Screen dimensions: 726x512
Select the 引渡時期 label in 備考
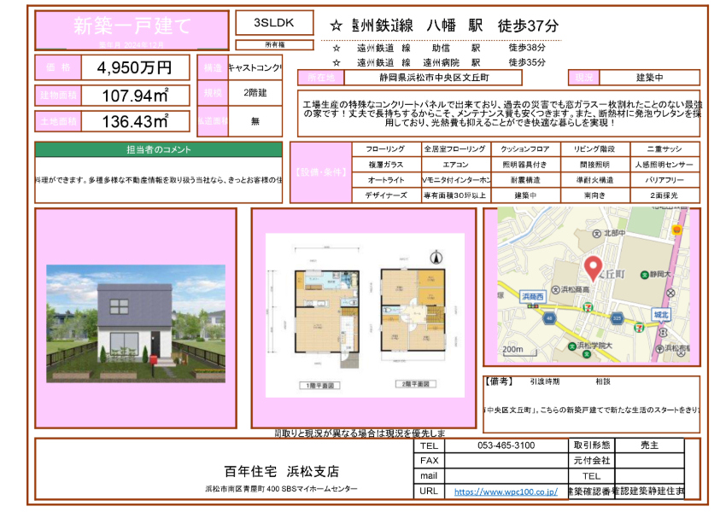pos(545,381)
